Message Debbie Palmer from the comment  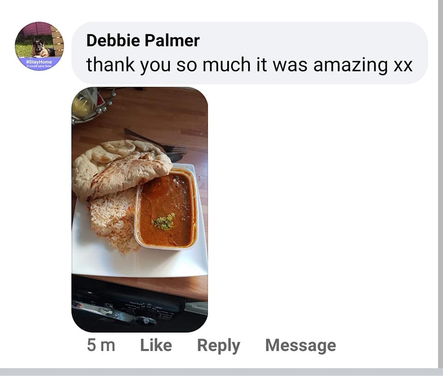(300, 346)
